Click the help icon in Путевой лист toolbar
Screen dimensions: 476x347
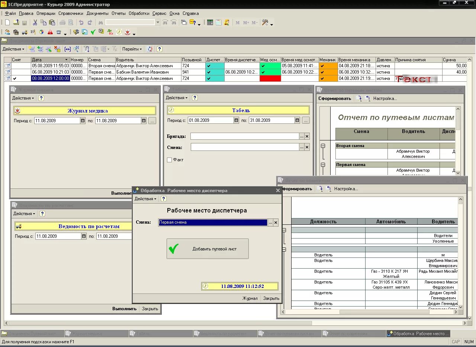click(x=160, y=49)
